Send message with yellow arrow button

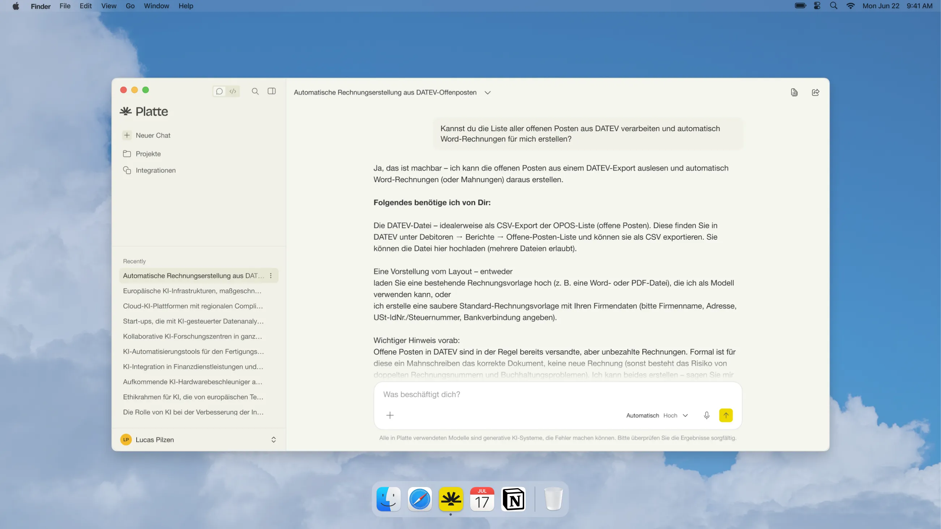(x=726, y=416)
